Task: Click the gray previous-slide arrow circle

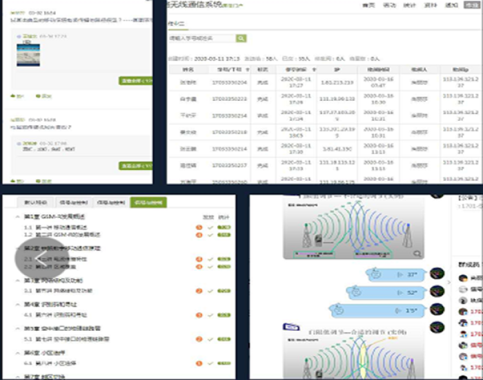Action: (x=34, y=258)
